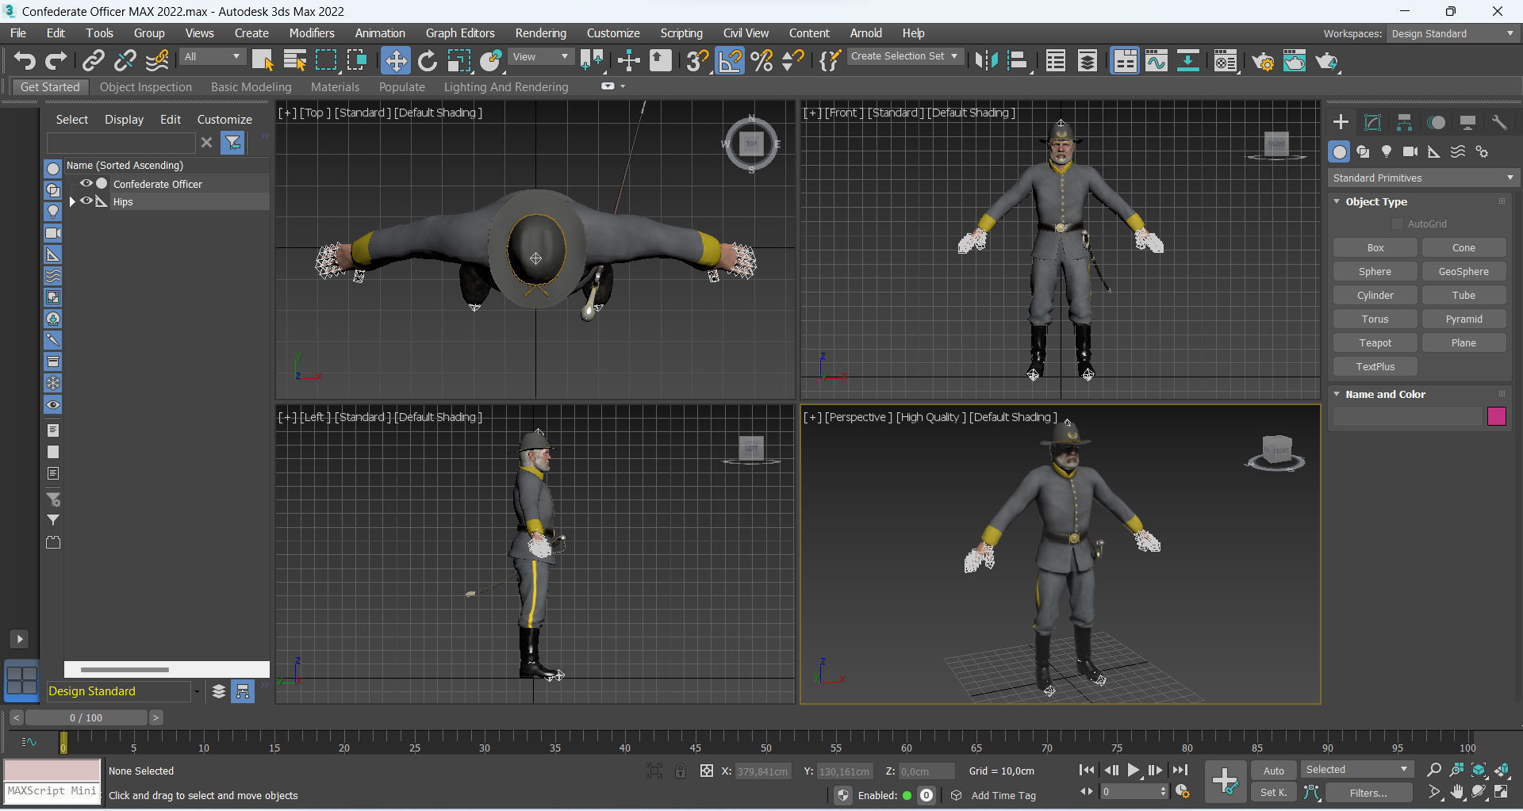Toggle the selection lock padlock
This screenshot has height=811, width=1523.
(x=681, y=771)
